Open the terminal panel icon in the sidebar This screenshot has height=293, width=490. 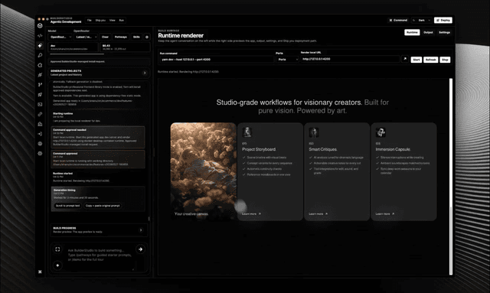pos(40,104)
